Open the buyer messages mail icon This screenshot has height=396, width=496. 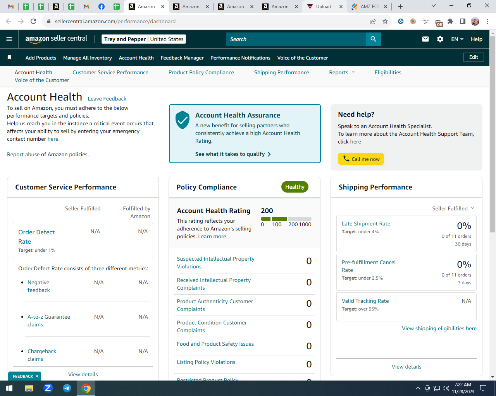point(425,39)
